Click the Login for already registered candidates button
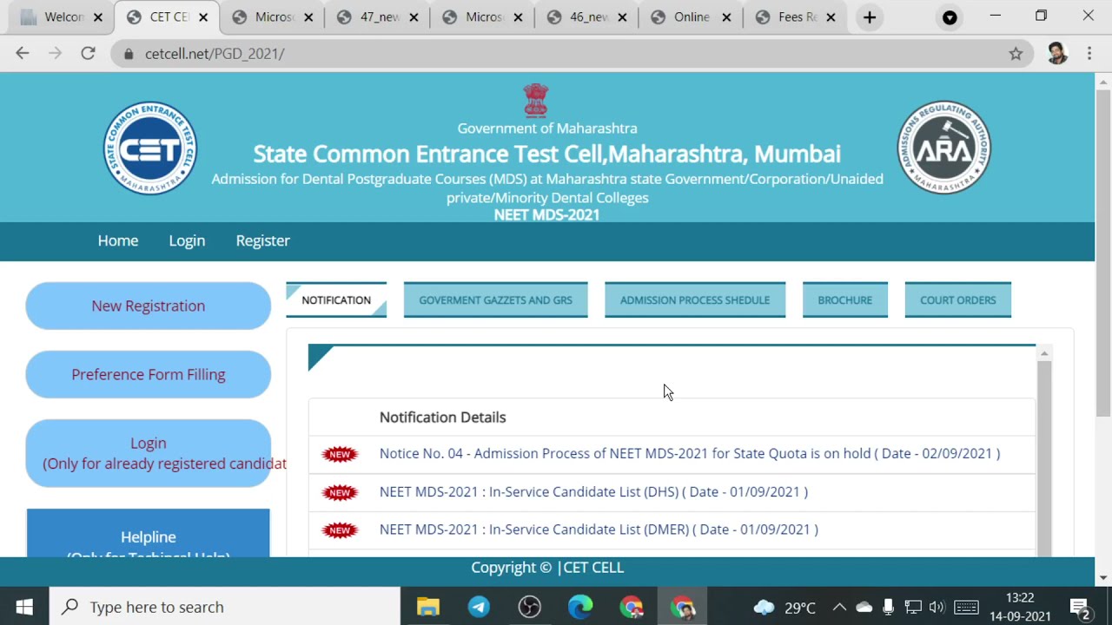The width and height of the screenshot is (1112, 625). (x=149, y=453)
